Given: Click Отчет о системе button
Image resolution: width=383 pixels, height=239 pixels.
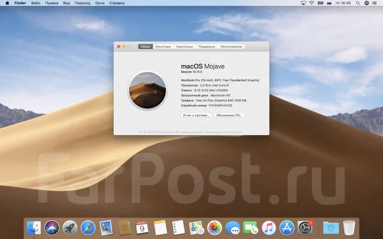Looking at the screenshot, I should 196,115.
